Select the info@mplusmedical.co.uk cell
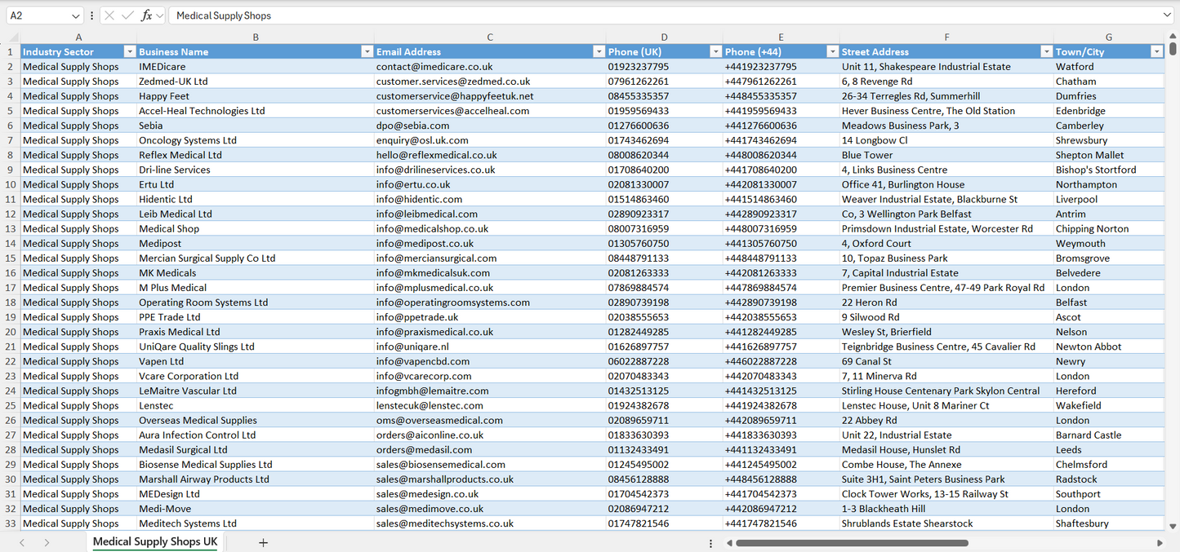The image size is (1180, 552). tap(490, 288)
